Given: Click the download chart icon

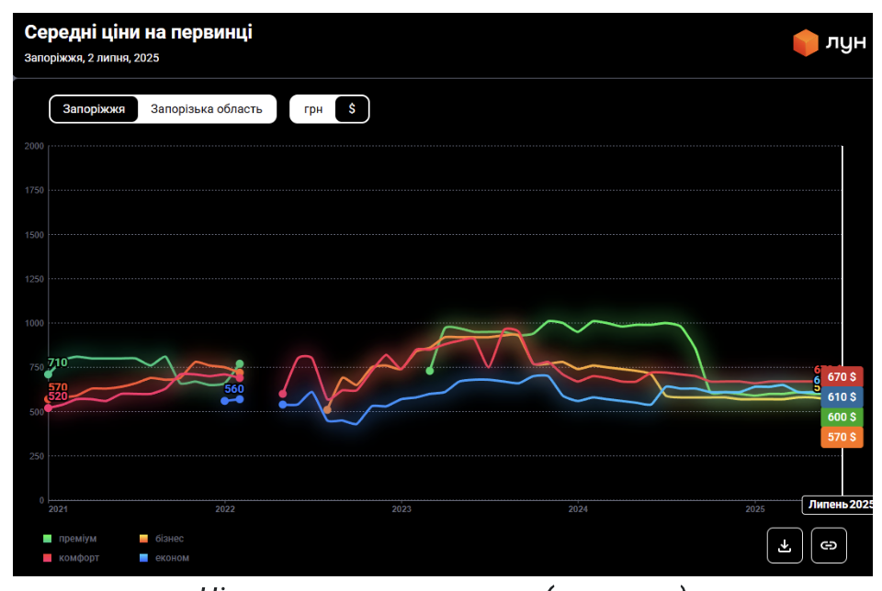Looking at the screenshot, I should 785,545.
